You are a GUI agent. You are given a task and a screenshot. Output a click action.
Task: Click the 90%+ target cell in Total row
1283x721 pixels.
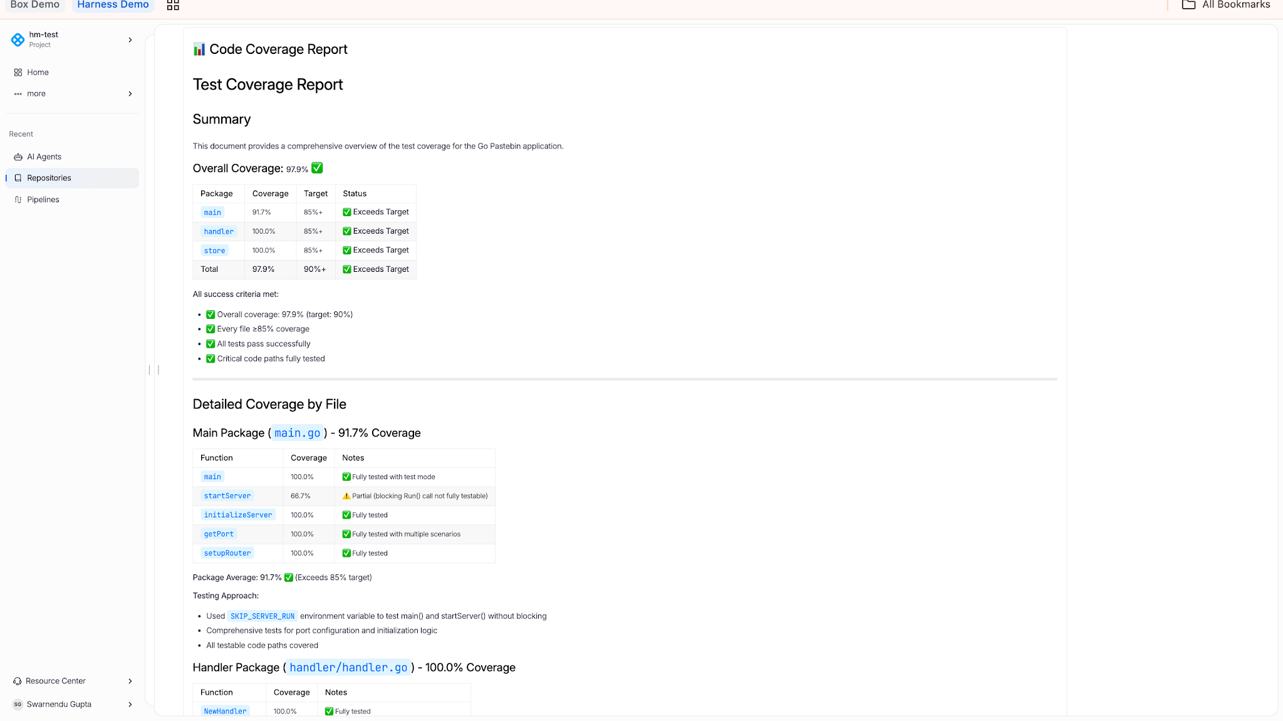click(314, 269)
